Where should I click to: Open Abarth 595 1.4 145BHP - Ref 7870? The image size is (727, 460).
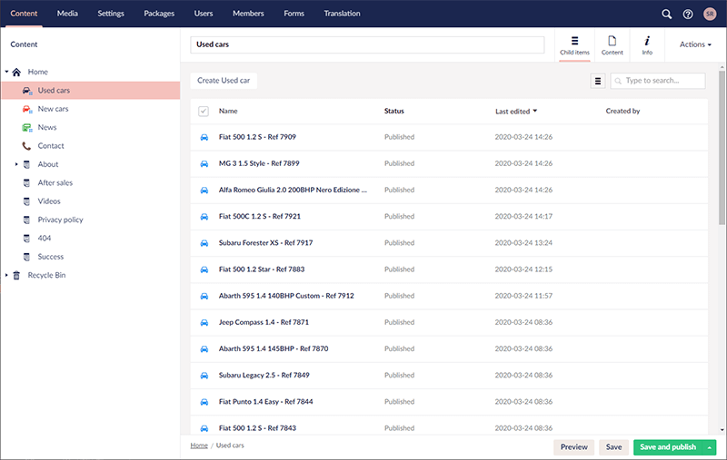[274, 349]
